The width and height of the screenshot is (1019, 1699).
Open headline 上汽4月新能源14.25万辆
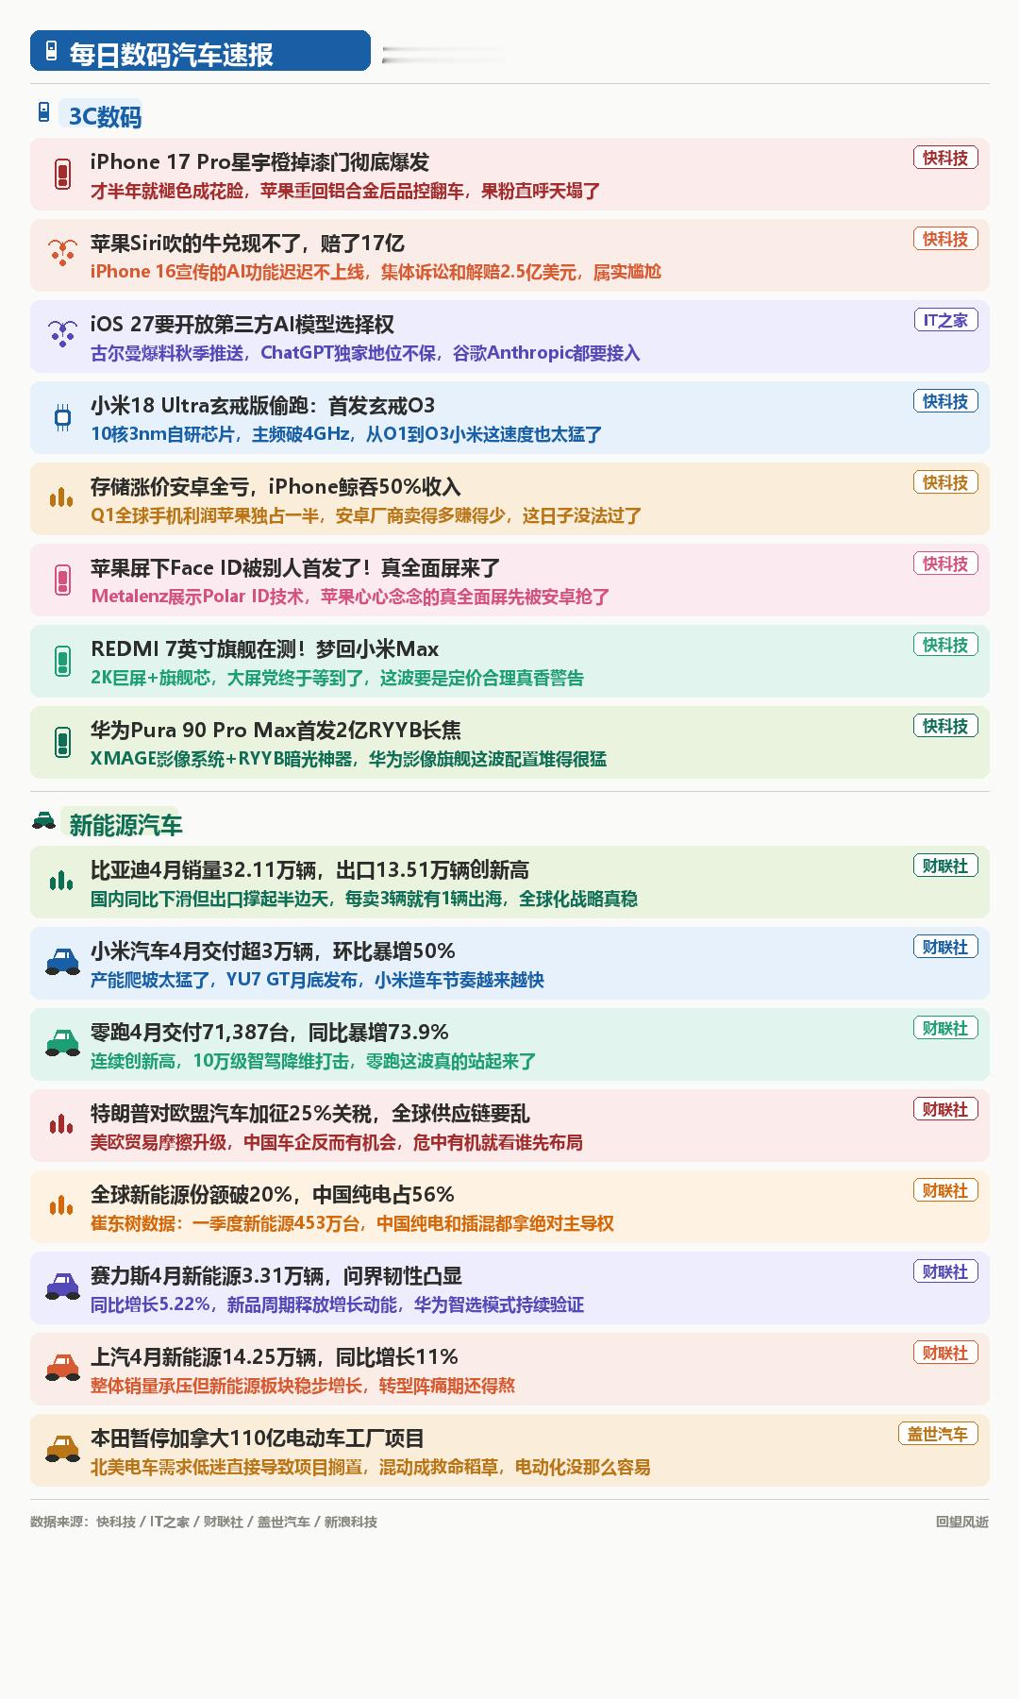click(274, 1356)
